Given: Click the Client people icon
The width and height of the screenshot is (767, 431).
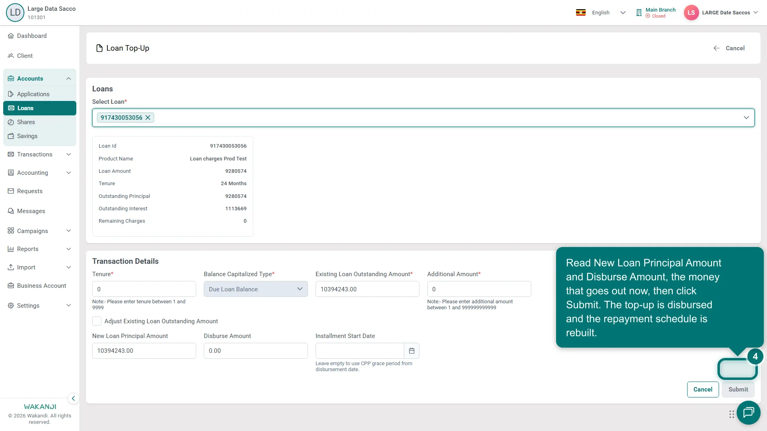Looking at the screenshot, I should point(11,56).
